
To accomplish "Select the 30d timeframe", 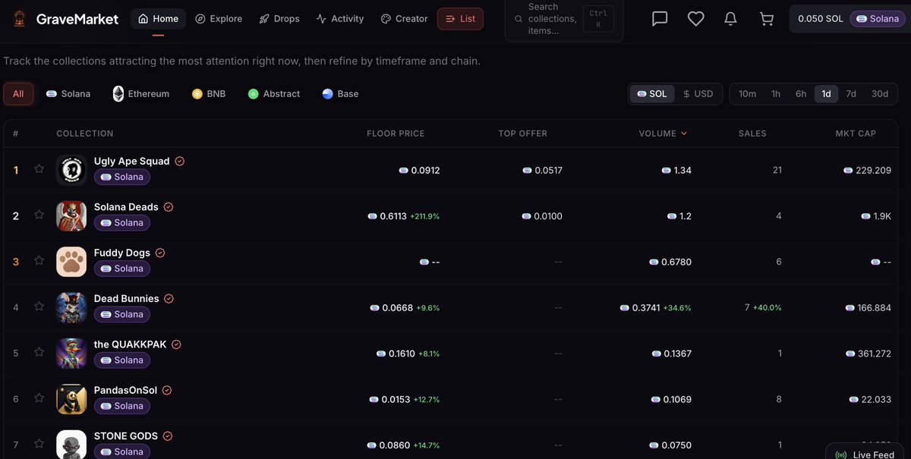I will [880, 94].
